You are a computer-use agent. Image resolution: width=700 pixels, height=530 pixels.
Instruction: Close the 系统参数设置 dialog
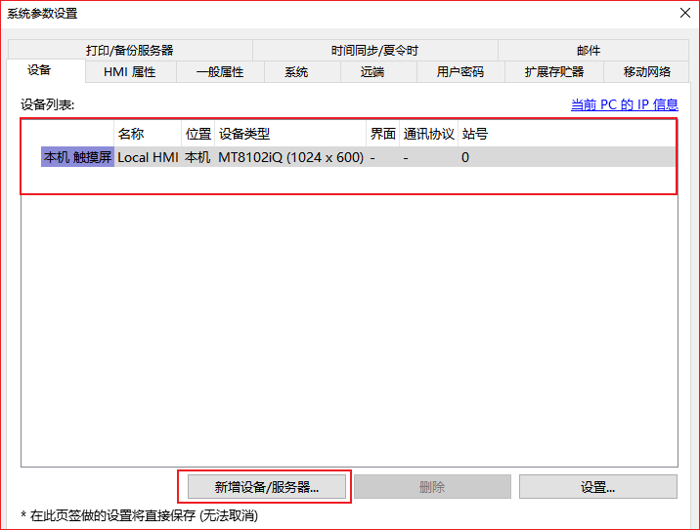tap(682, 13)
